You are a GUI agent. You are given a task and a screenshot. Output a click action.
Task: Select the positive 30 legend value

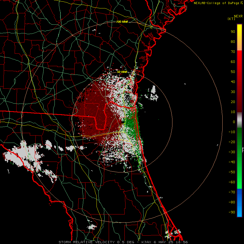point(233,92)
